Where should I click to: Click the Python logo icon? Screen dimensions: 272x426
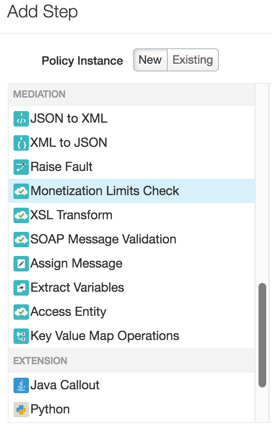21,410
